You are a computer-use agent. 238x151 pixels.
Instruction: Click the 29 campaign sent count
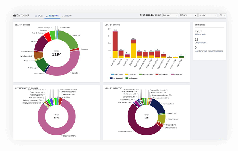(196, 39)
